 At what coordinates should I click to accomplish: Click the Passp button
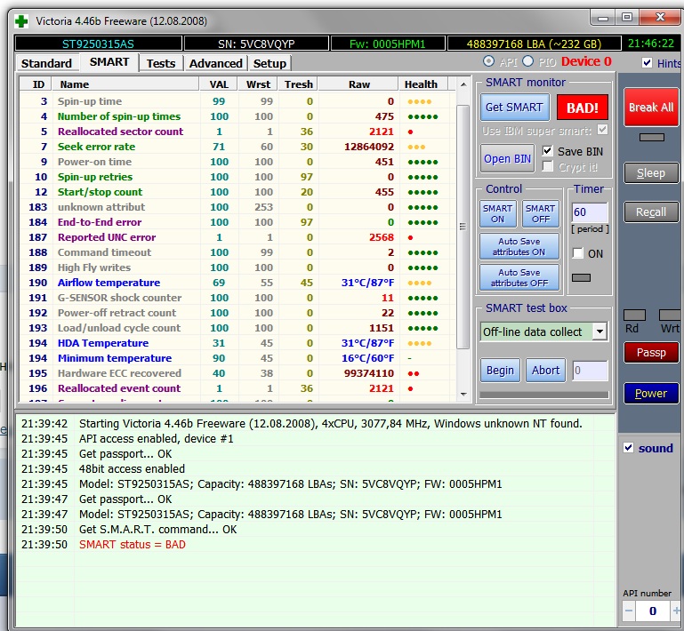pos(651,353)
